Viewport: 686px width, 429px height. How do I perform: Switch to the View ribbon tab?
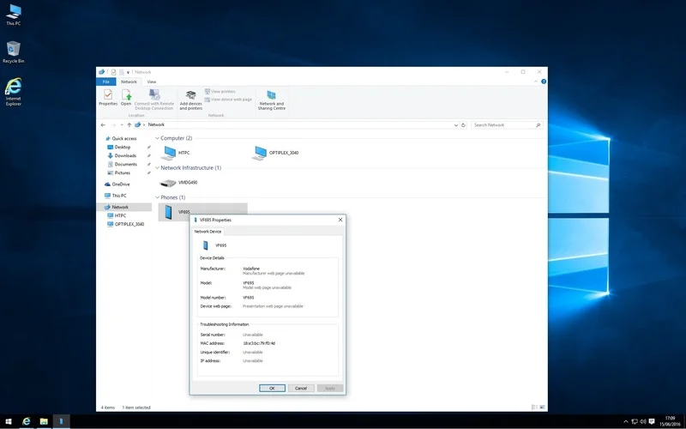[x=152, y=82]
